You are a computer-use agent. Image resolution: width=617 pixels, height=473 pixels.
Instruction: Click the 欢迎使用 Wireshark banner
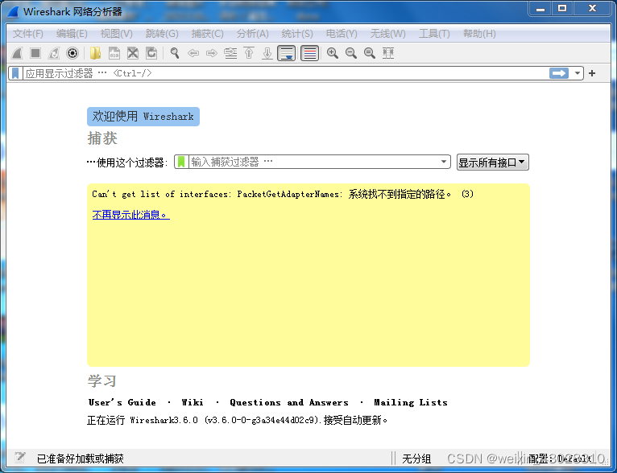pyautogui.click(x=143, y=117)
